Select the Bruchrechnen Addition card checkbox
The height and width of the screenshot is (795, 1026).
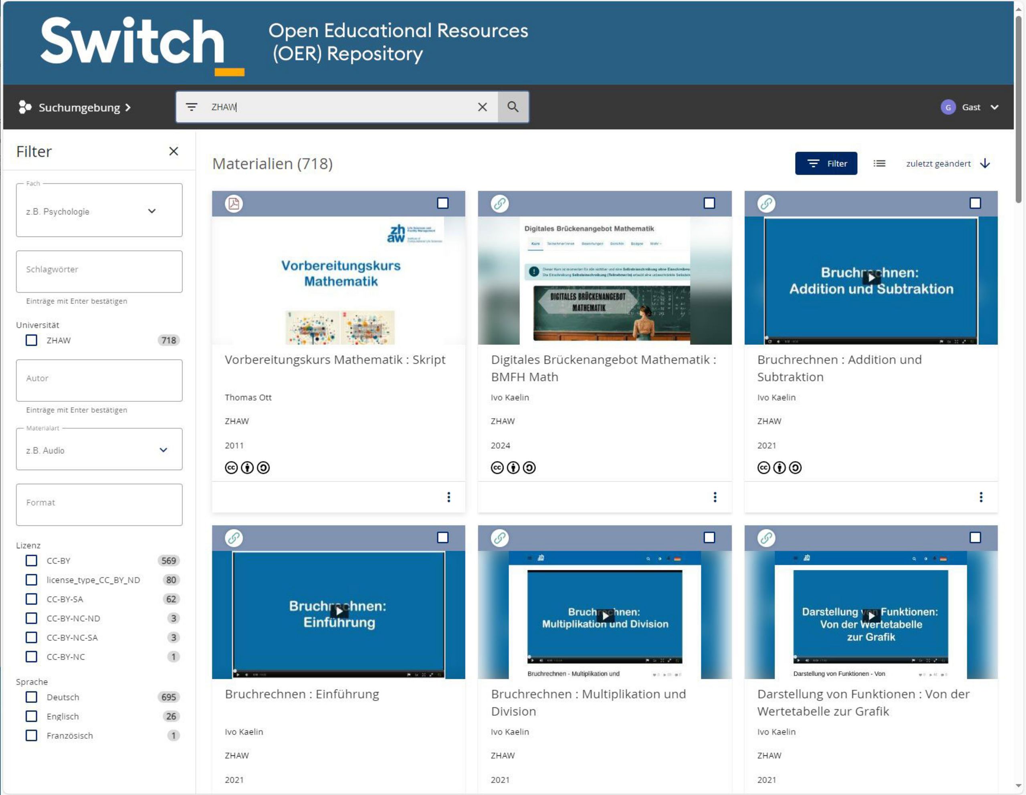click(975, 203)
